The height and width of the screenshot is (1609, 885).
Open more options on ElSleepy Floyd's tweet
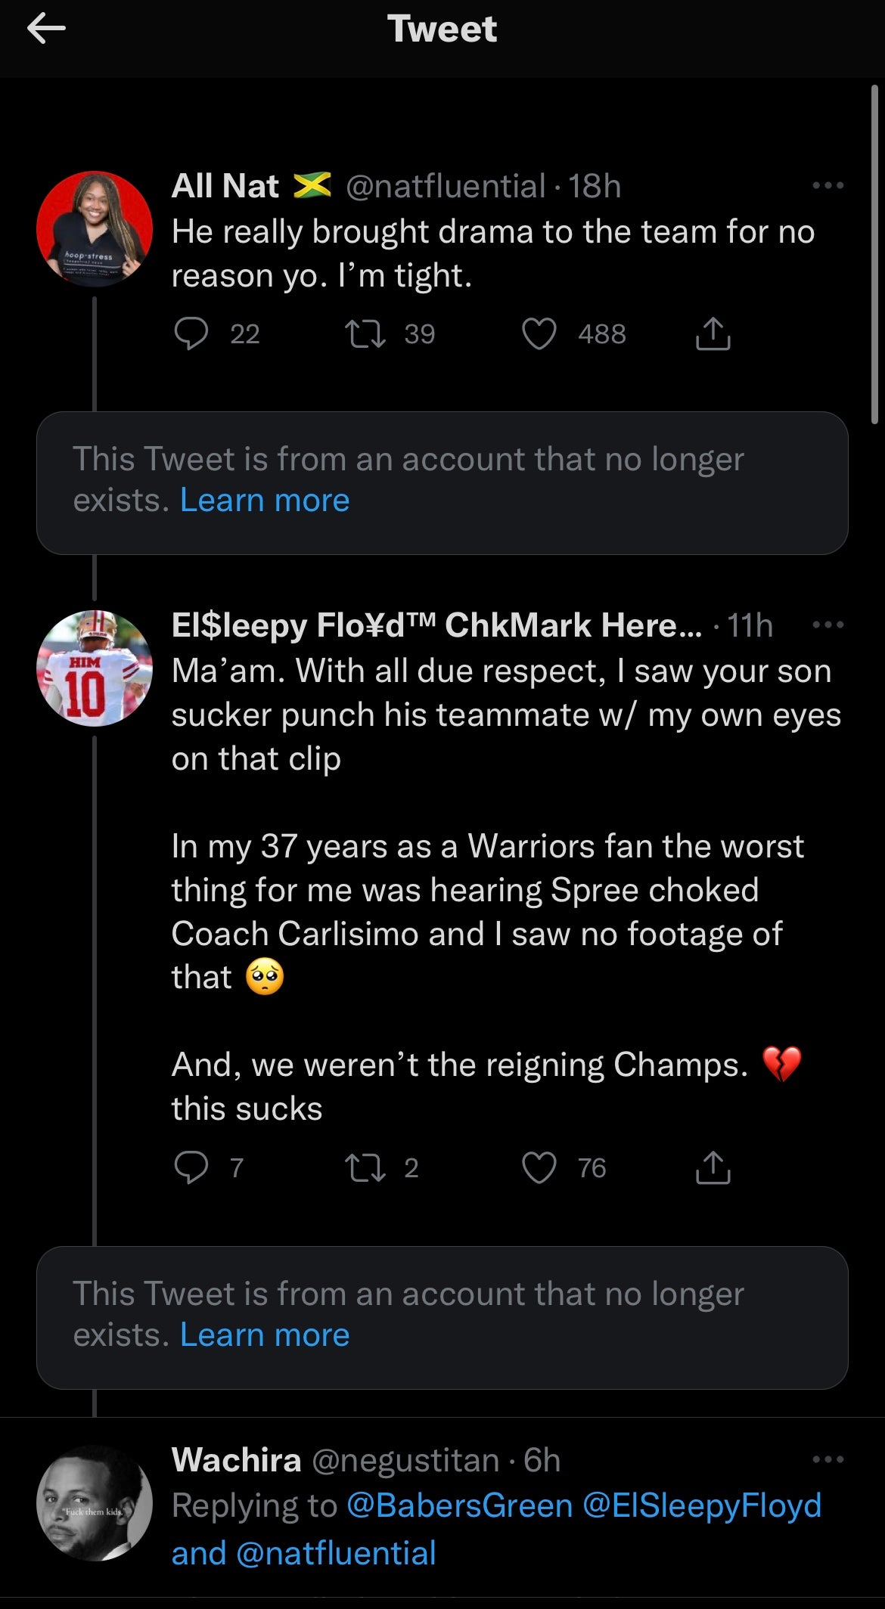pos(828,625)
